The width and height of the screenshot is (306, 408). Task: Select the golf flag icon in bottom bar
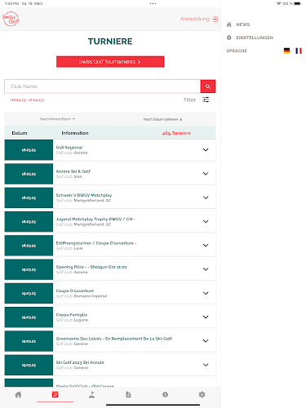point(91,395)
